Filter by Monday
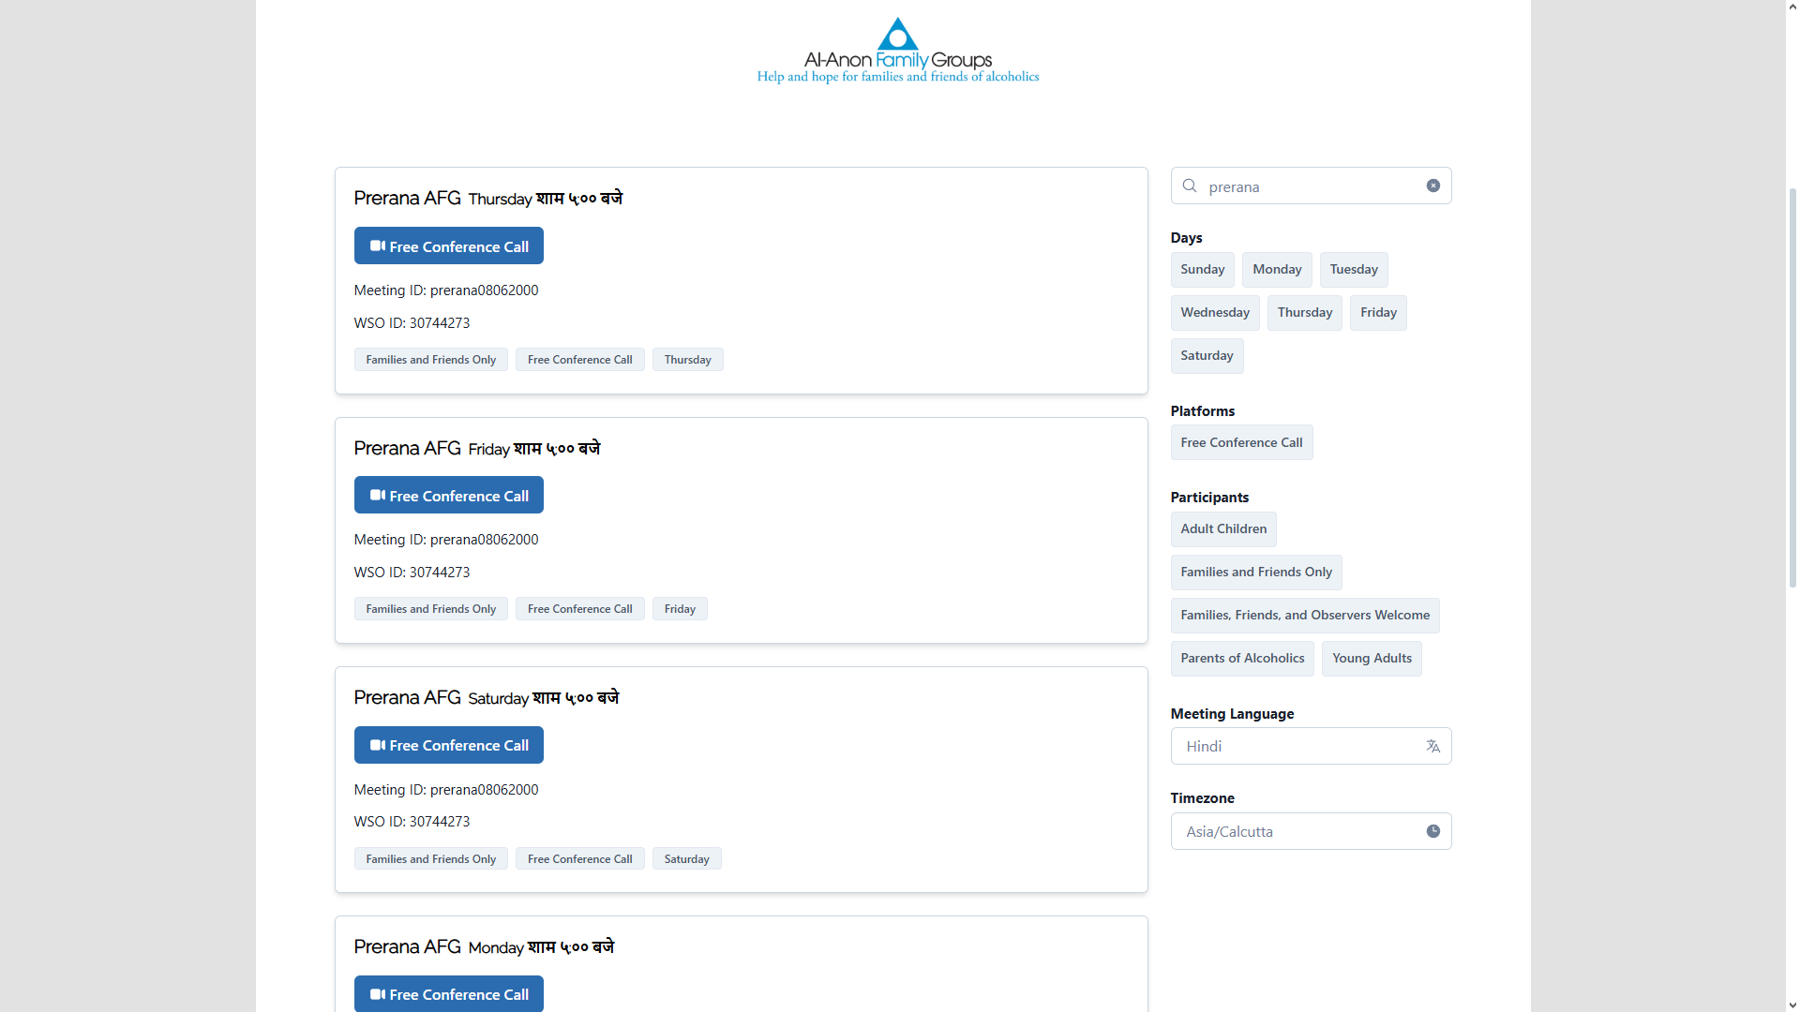Screen dimensions: 1800x1012 (1277, 270)
